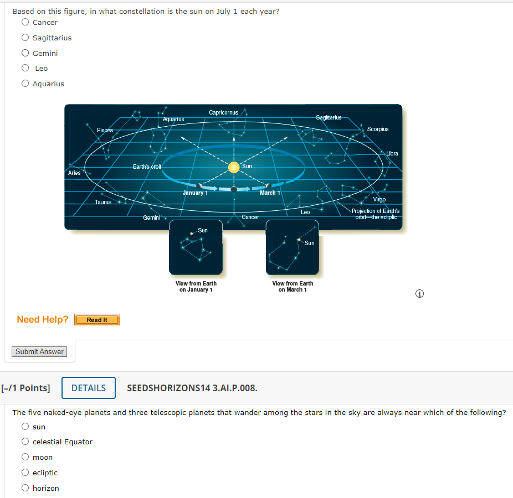Choose the 'horizon' radio button
The height and width of the screenshot is (498, 513).
click(x=25, y=488)
